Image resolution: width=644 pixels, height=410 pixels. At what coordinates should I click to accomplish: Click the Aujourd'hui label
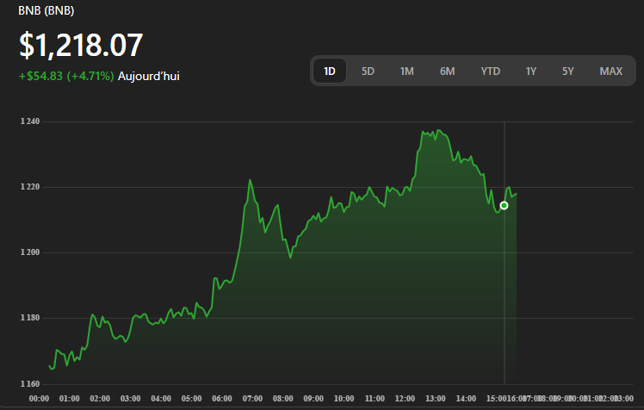pyautogui.click(x=148, y=76)
